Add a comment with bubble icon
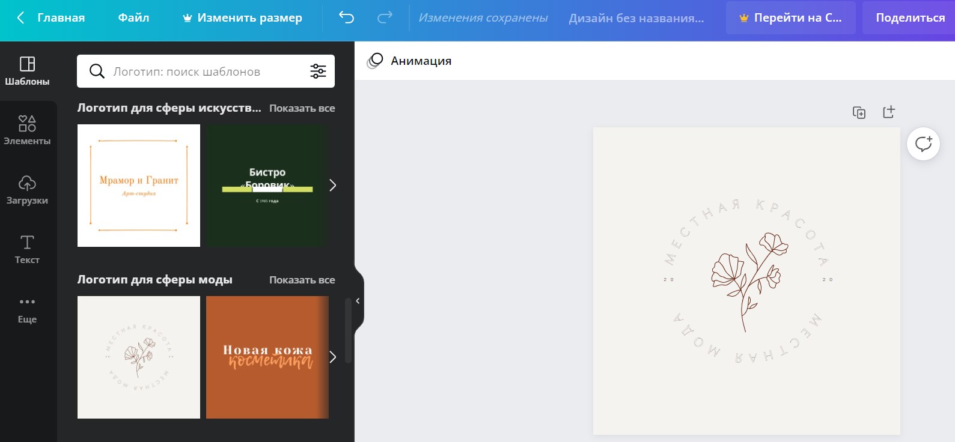955x442 pixels. [923, 144]
